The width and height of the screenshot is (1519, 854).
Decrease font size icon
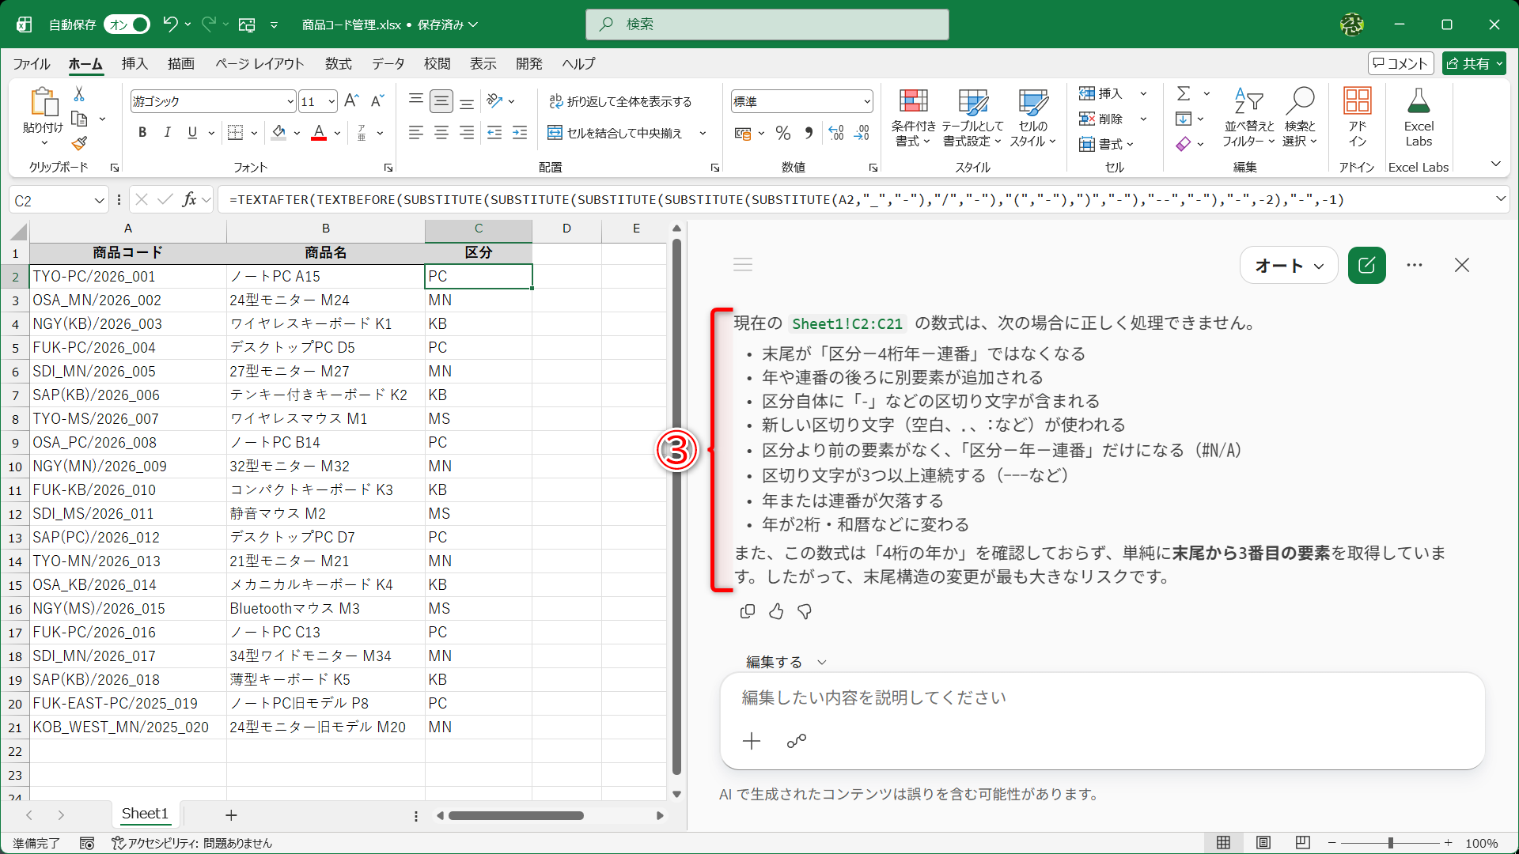(377, 100)
